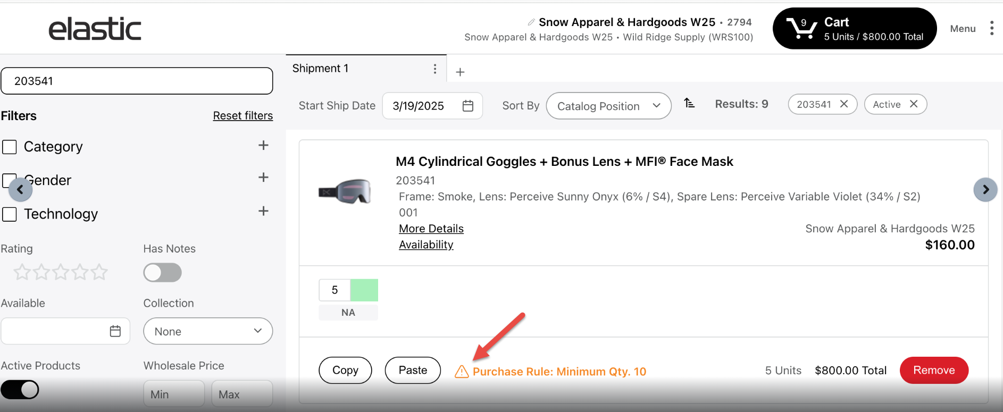This screenshot has width=1003, height=412.
Task: Click the Wild Ridge Supply (WRS100) text
Action: tap(688, 37)
